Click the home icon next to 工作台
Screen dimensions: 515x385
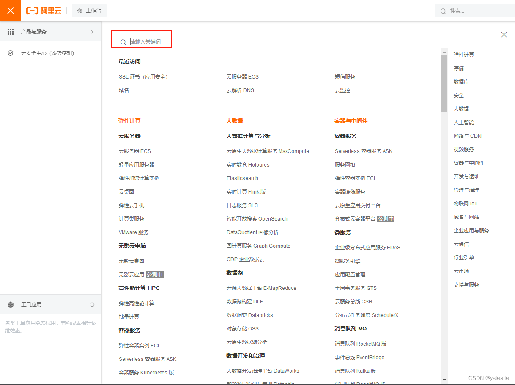(x=80, y=11)
